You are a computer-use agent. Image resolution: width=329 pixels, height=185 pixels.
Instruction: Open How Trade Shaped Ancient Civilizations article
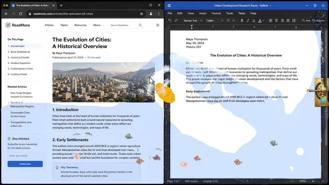pyautogui.click(x=21, y=95)
